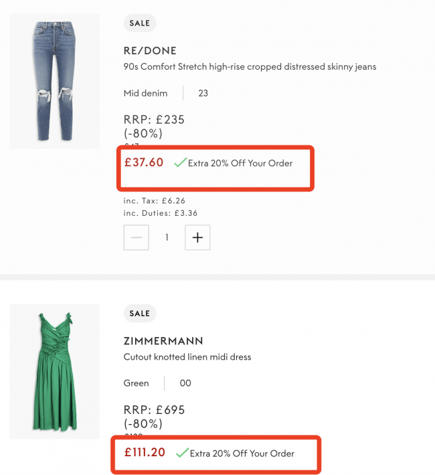Click the plus icon to increase jeans quantity

click(x=197, y=237)
